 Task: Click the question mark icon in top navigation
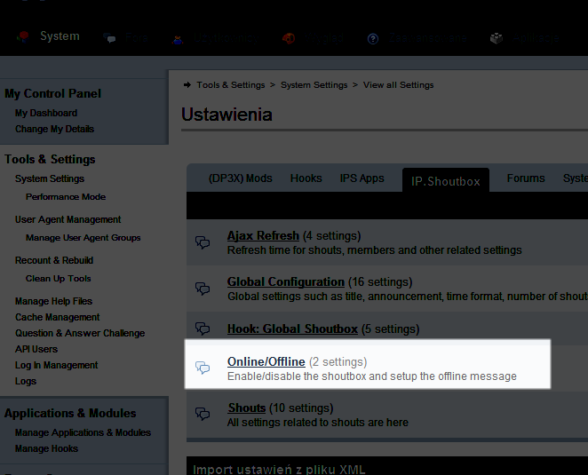pyautogui.click(x=373, y=38)
